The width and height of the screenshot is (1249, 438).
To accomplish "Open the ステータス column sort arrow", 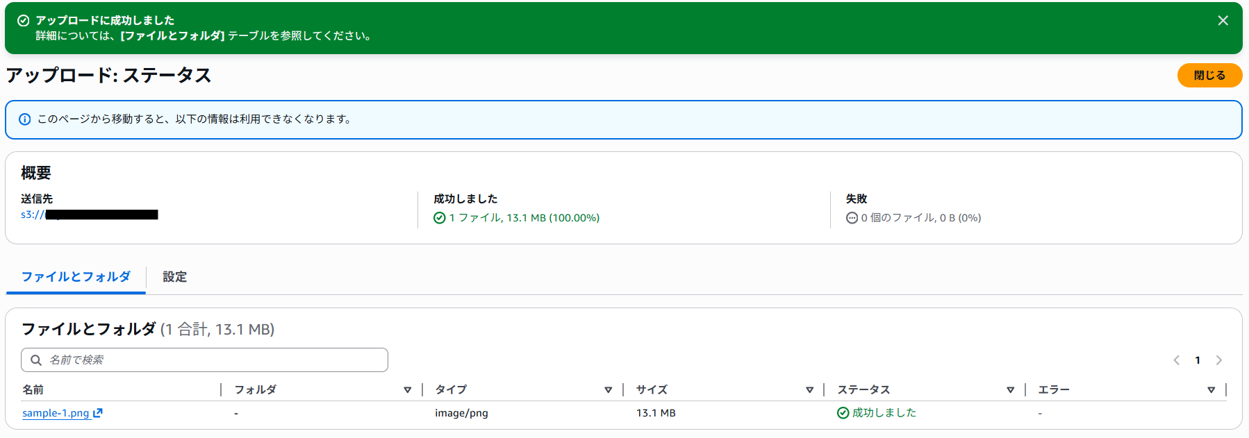I will [x=1011, y=390].
